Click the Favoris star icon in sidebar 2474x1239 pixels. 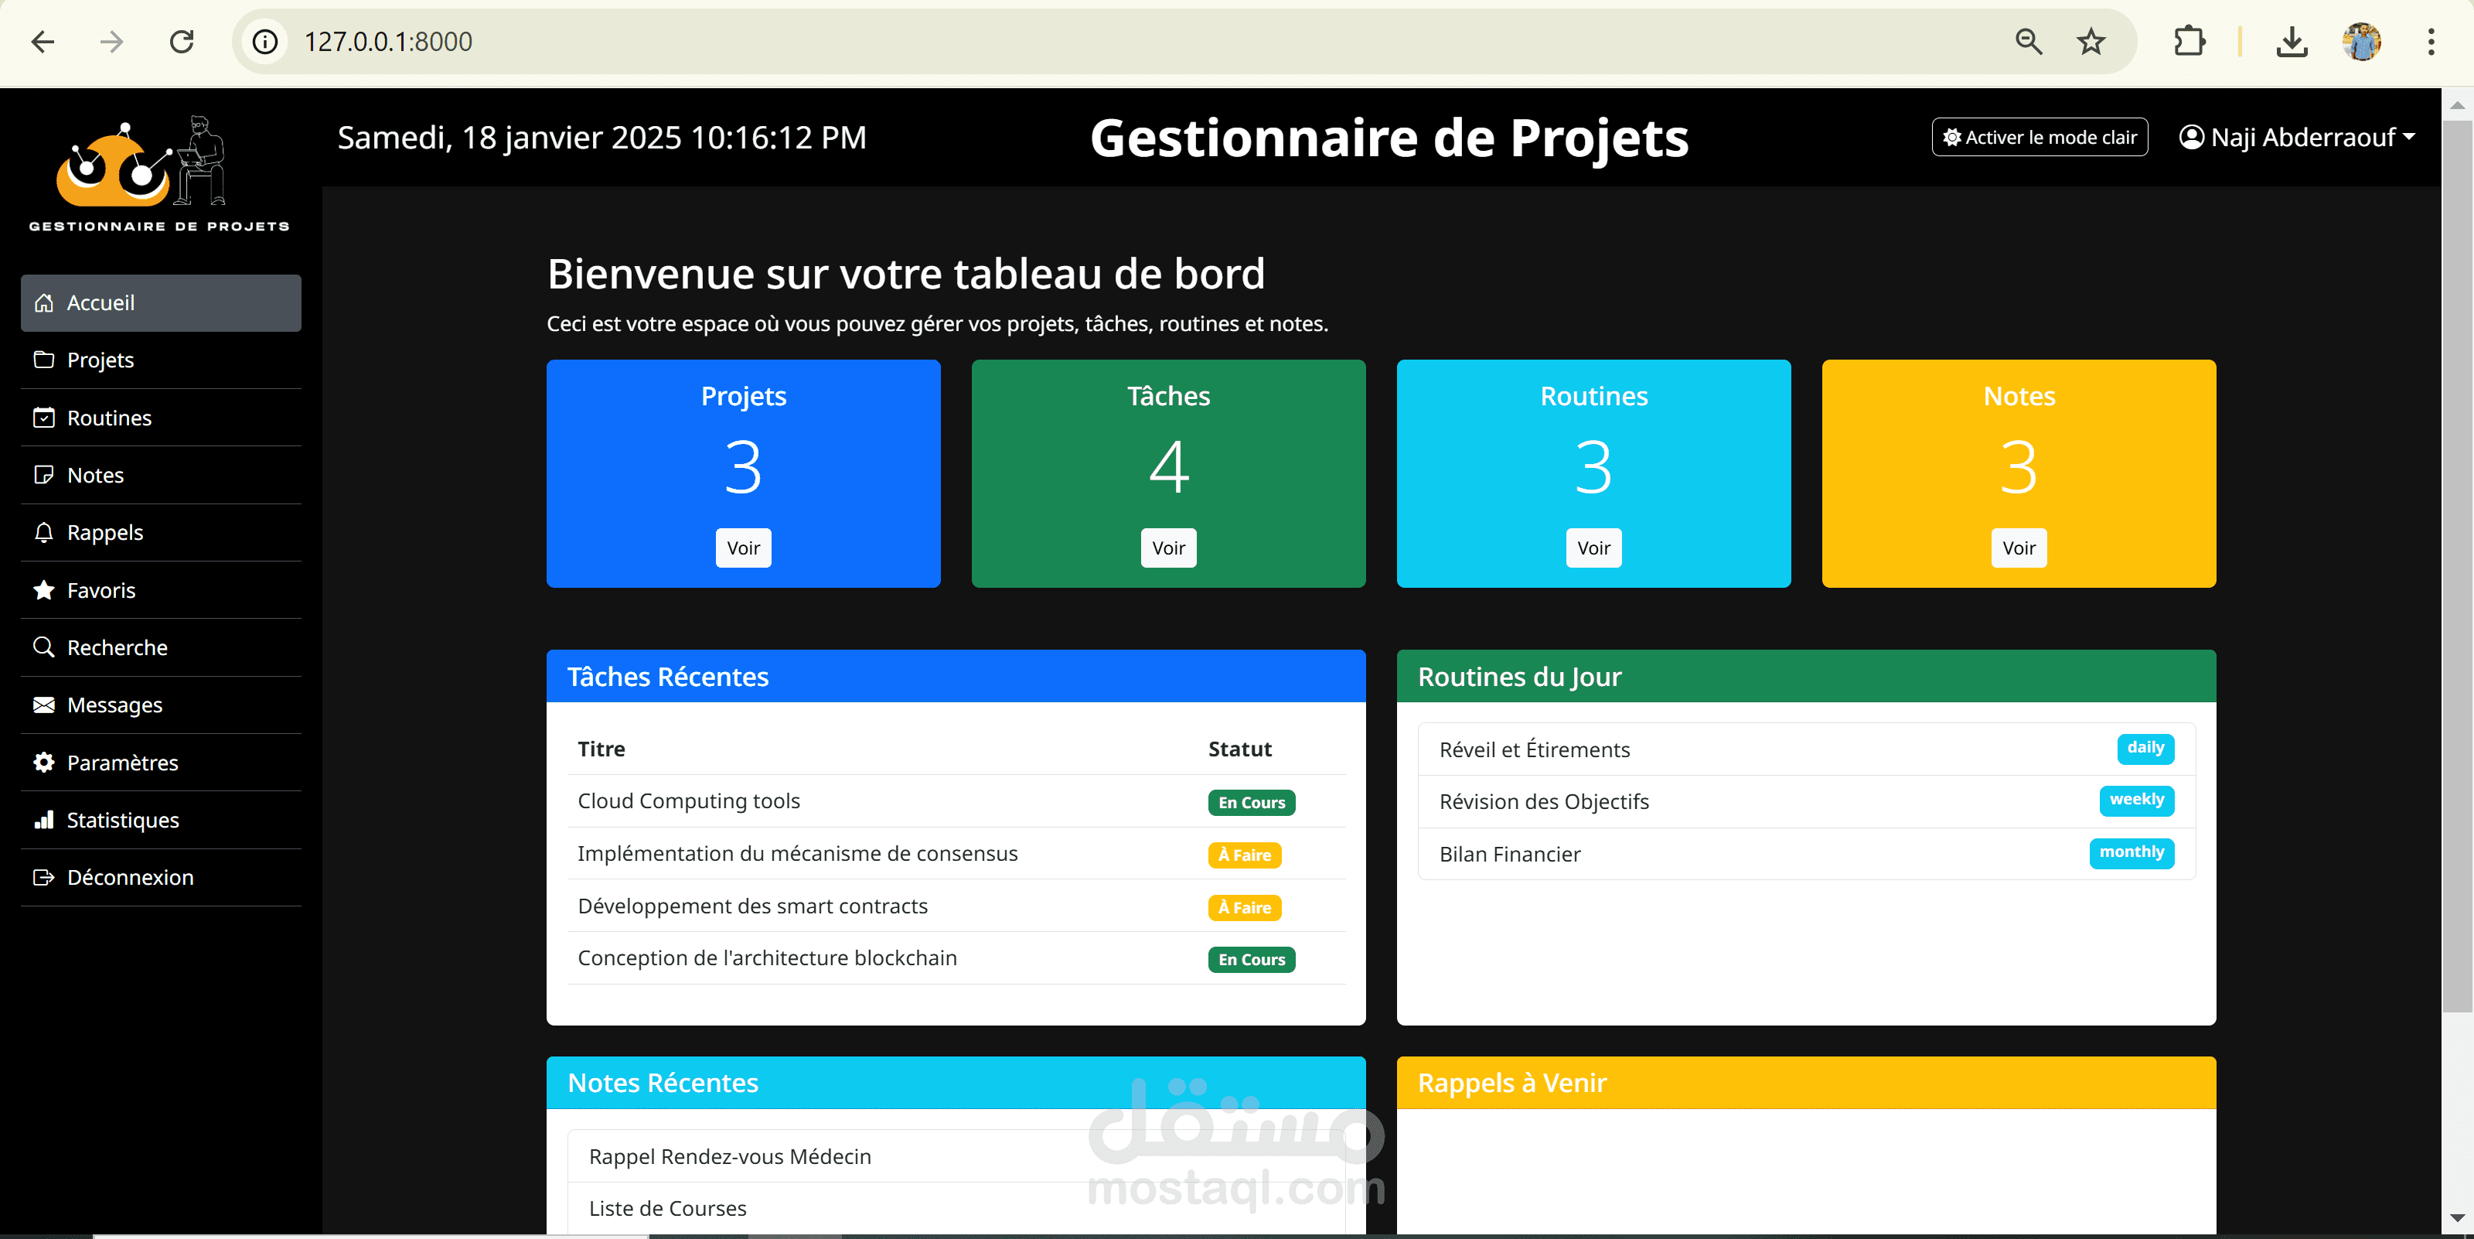point(43,590)
